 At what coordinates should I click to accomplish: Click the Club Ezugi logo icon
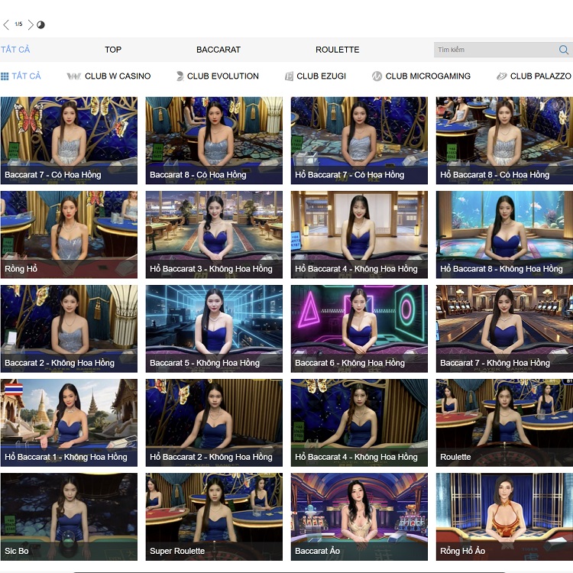click(290, 76)
